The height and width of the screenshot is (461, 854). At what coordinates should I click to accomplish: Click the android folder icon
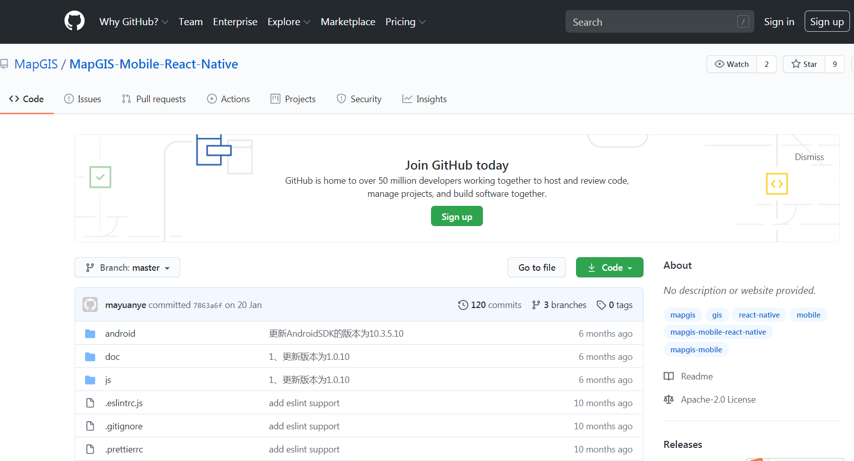(x=90, y=334)
